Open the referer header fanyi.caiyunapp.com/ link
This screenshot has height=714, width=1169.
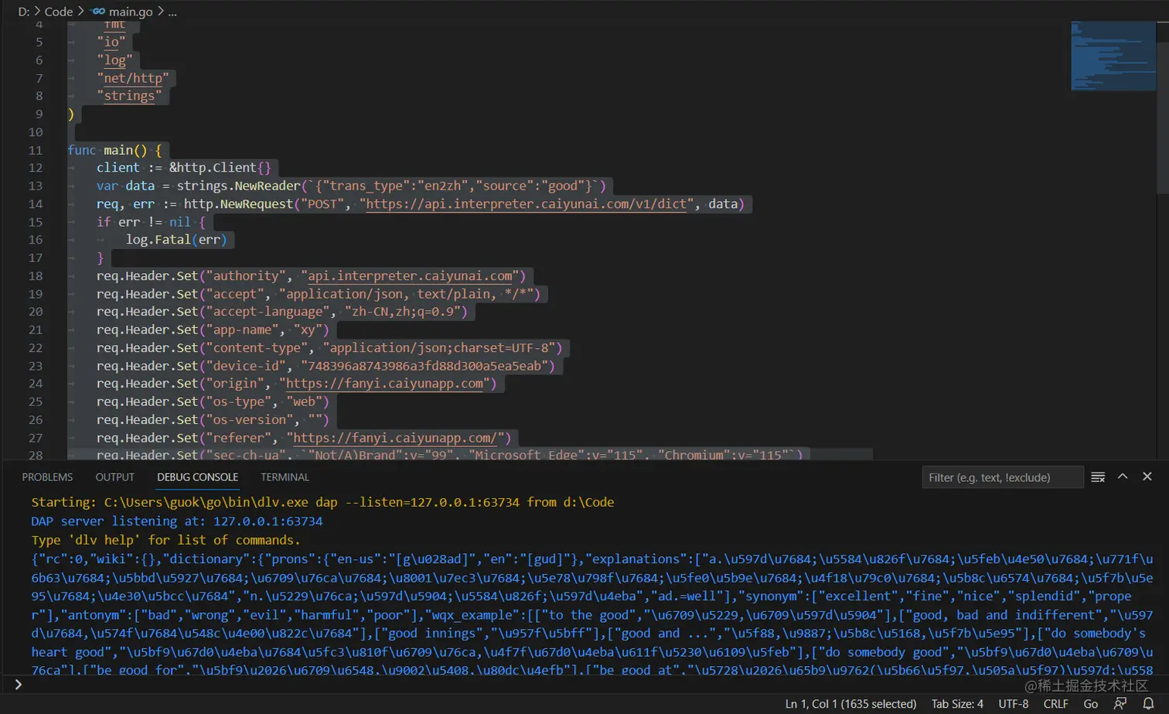[395, 438]
